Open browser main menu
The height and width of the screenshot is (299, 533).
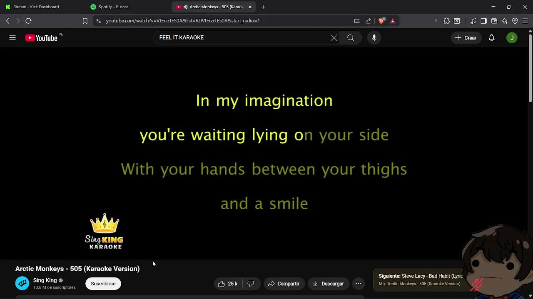[526, 21]
